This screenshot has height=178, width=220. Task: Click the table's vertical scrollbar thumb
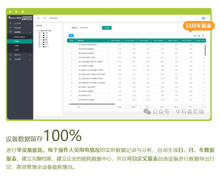tap(205, 50)
